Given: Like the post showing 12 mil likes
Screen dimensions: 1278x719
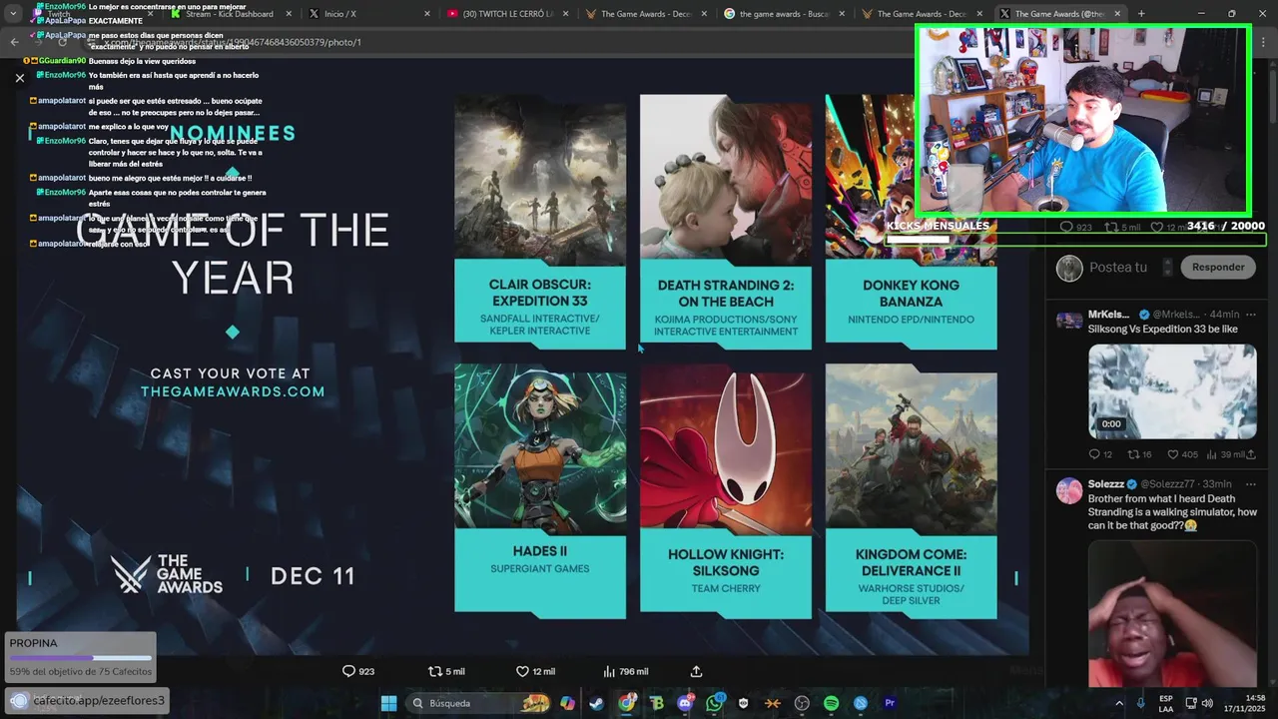Looking at the screenshot, I should pos(535,671).
